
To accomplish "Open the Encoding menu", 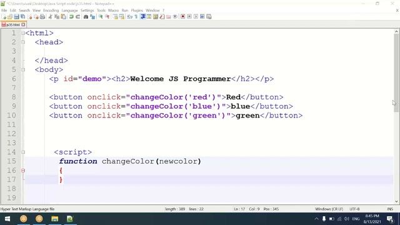I will coord(51,11).
